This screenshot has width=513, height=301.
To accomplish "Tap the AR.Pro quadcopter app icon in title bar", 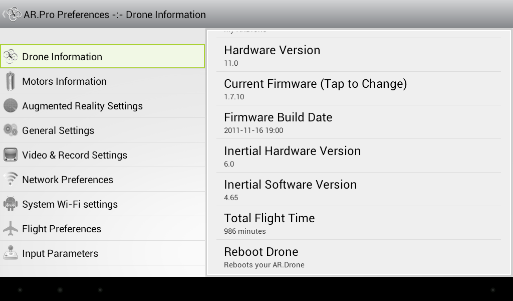I will click(13, 14).
